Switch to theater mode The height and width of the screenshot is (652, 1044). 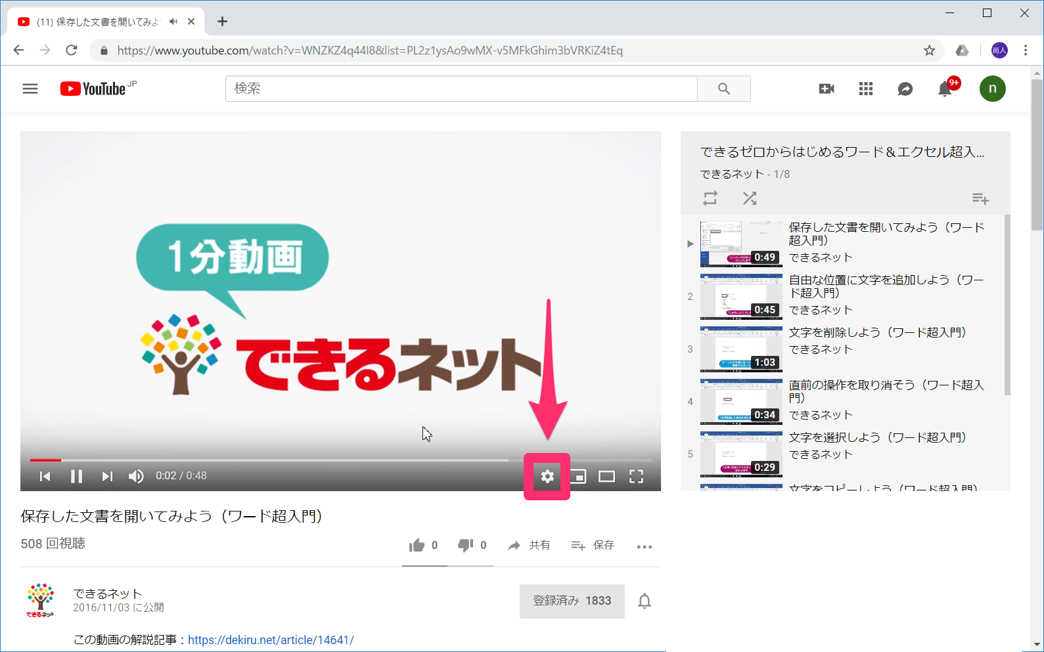click(606, 477)
